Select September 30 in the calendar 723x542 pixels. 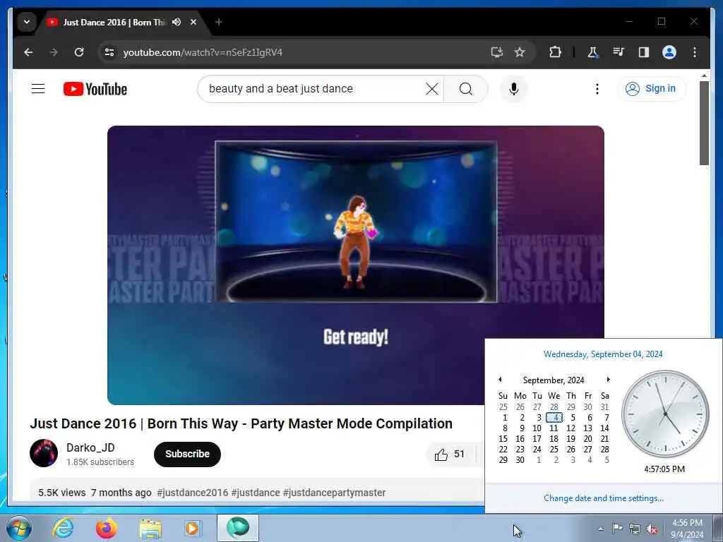click(520, 460)
